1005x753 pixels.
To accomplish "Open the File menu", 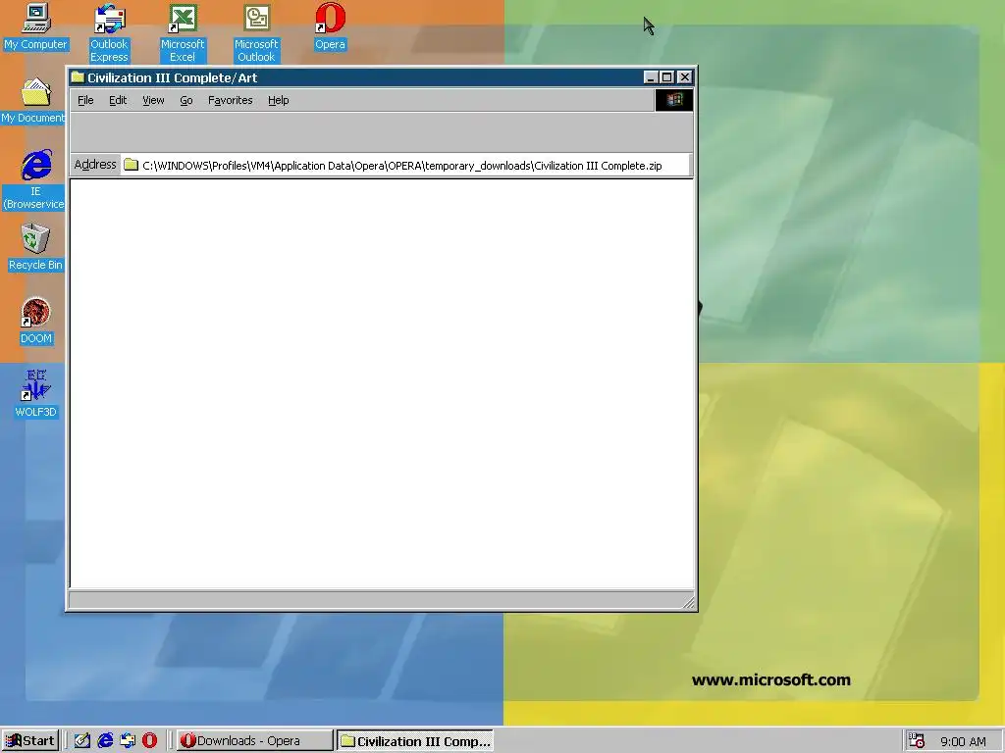I will point(85,101).
